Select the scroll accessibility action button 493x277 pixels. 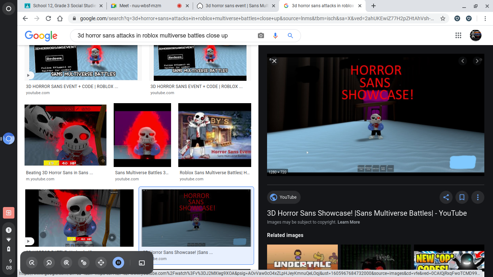coord(101,263)
